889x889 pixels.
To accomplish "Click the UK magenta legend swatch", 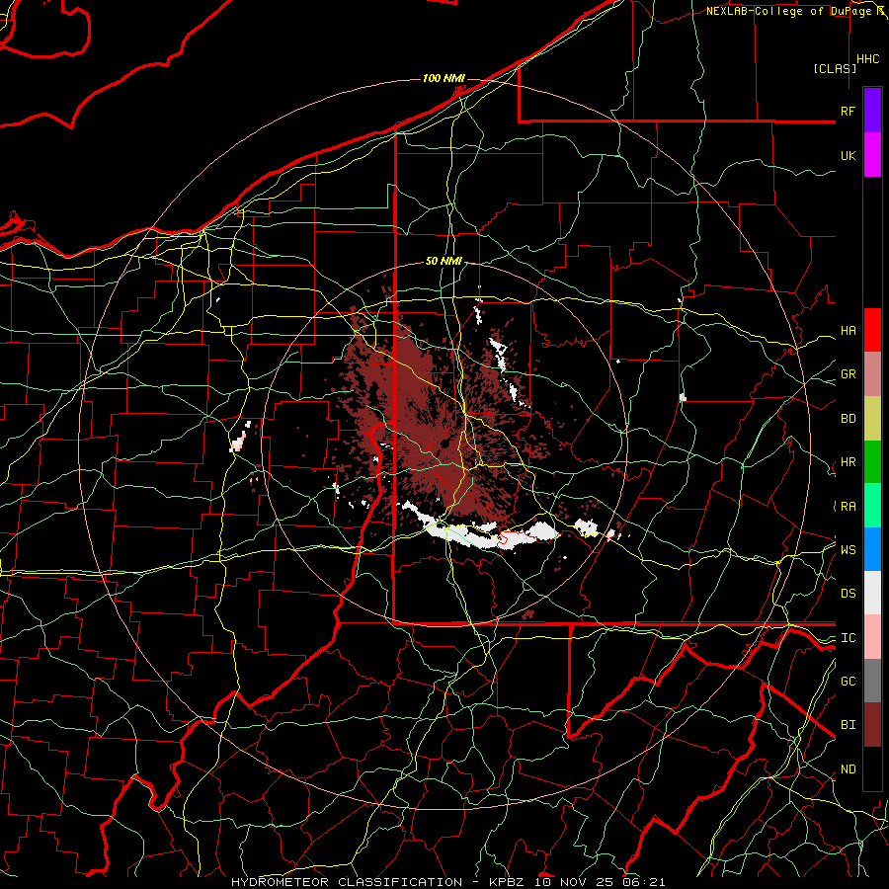I will [x=872, y=155].
